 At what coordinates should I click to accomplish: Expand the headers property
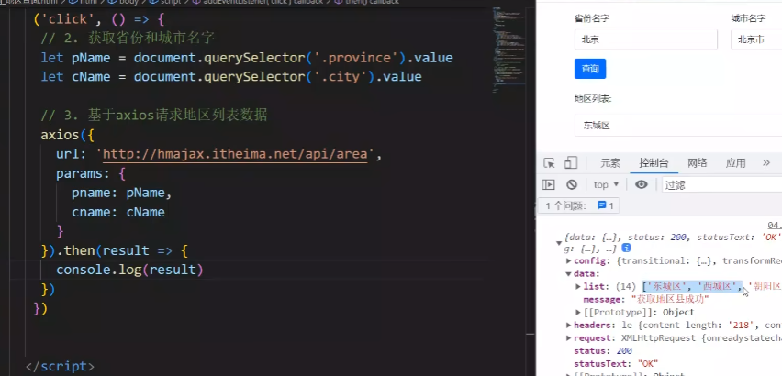pyautogui.click(x=568, y=326)
